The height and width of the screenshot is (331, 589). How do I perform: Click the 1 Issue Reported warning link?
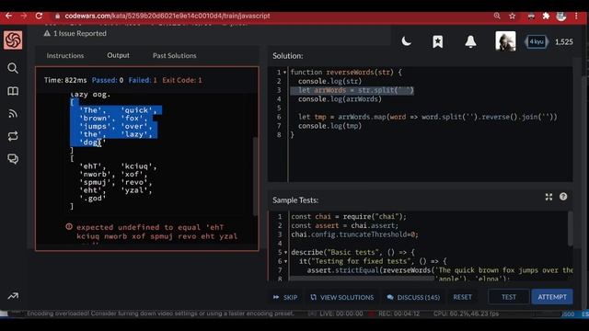(75, 33)
